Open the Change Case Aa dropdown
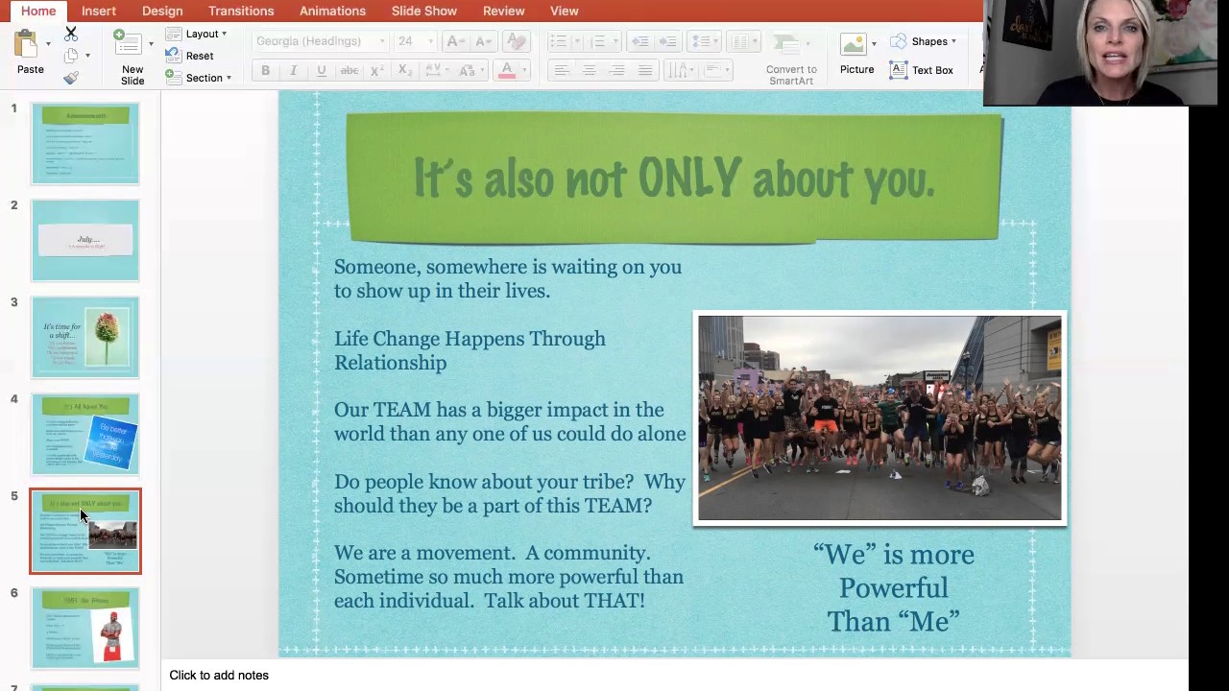Viewport: 1229px width, 691px height. point(470,70)
